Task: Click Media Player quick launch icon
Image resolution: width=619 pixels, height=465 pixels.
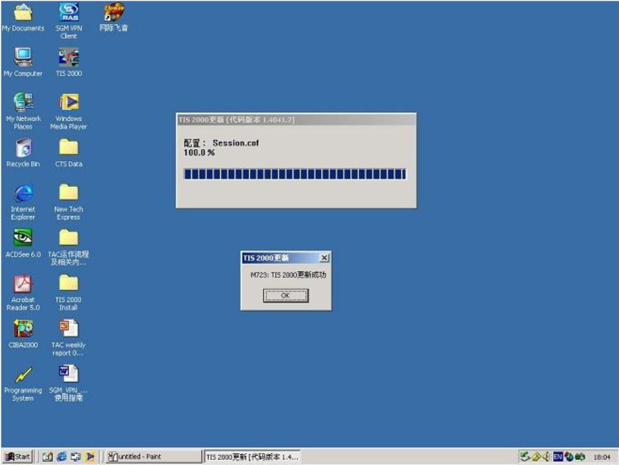Action: pyautogui.click(x=90, y=457)
